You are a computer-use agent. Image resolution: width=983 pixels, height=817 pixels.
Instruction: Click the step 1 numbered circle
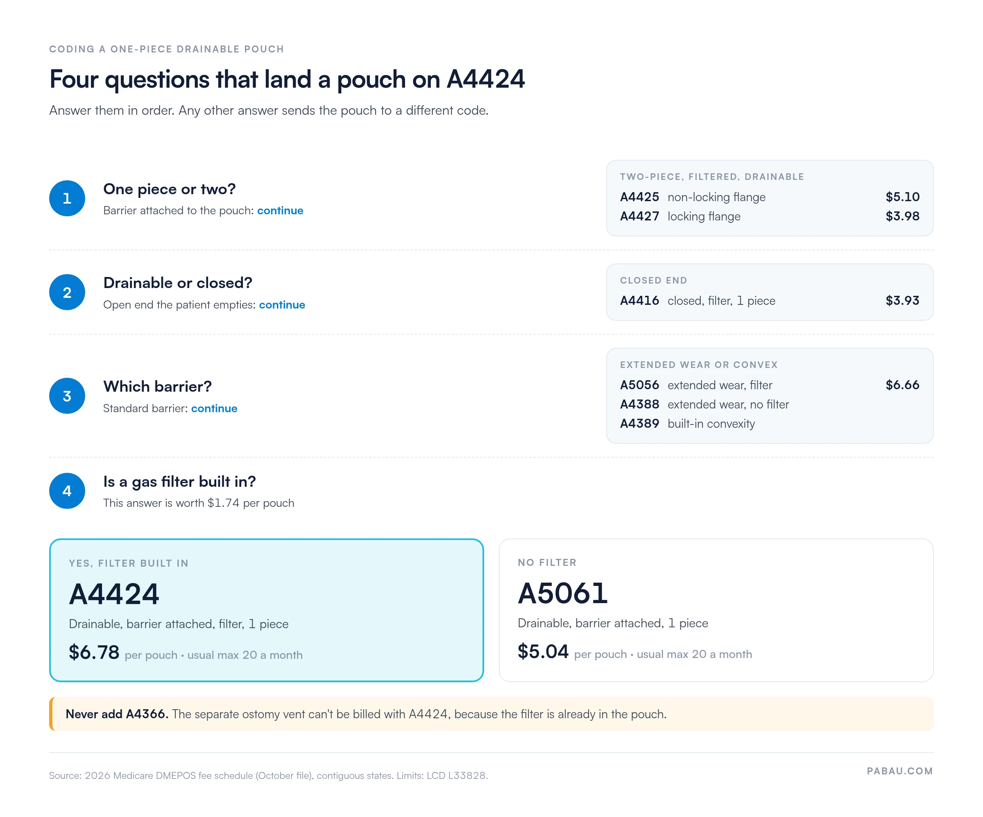pos(67,198)
